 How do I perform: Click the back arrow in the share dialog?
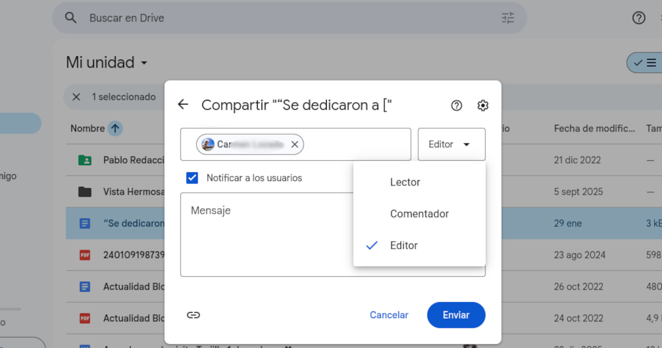183,104
